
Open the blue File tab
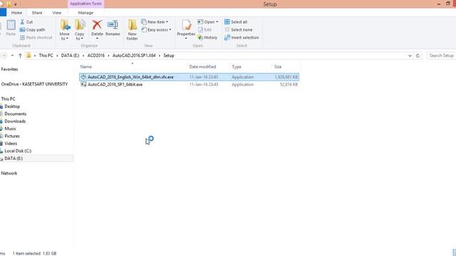(x=3, y=13)
